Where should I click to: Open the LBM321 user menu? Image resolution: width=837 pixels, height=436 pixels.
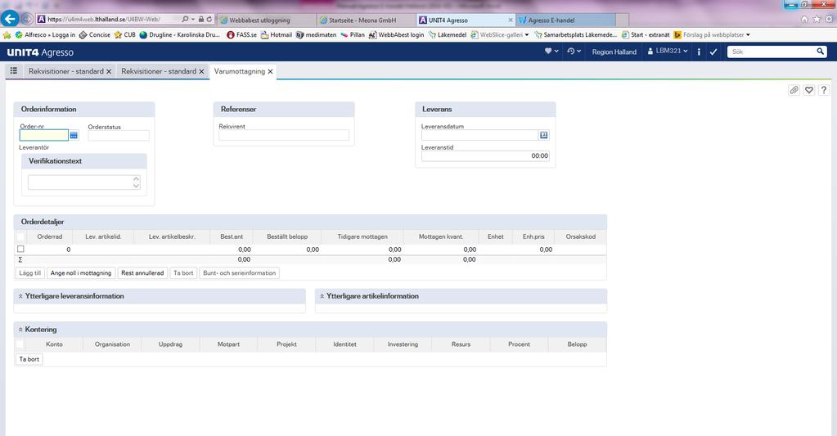click(x=668, y=52)
